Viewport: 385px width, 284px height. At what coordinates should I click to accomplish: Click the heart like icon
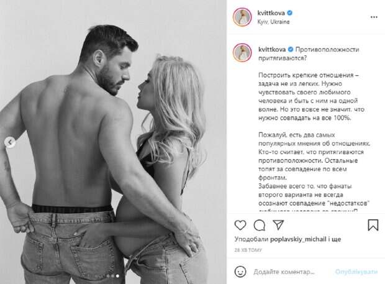[240, 225]
